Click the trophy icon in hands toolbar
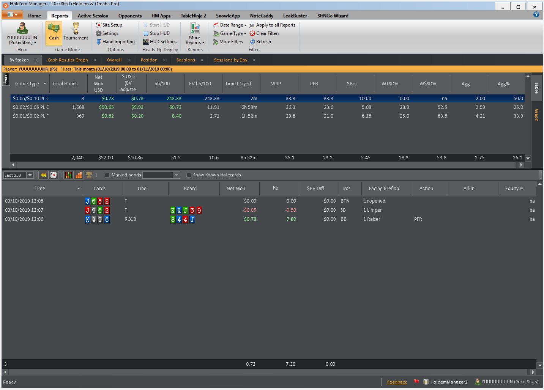 [x=89, y=175]
